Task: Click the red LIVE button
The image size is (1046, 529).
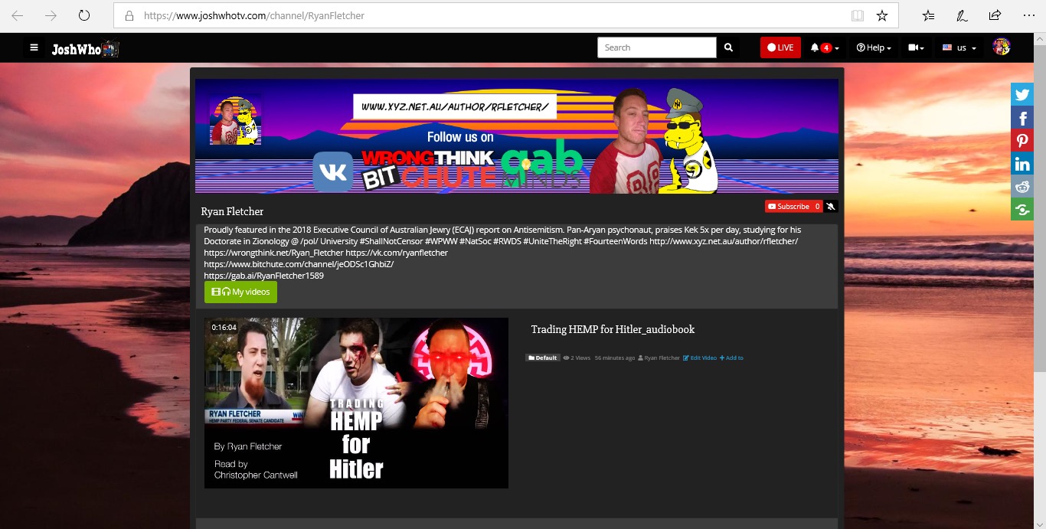Action: 780,47
